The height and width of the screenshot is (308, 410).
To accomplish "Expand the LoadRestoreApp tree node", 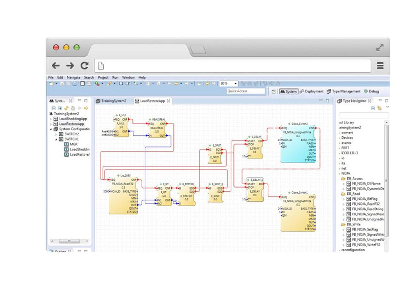I will [x=51, y=124].
